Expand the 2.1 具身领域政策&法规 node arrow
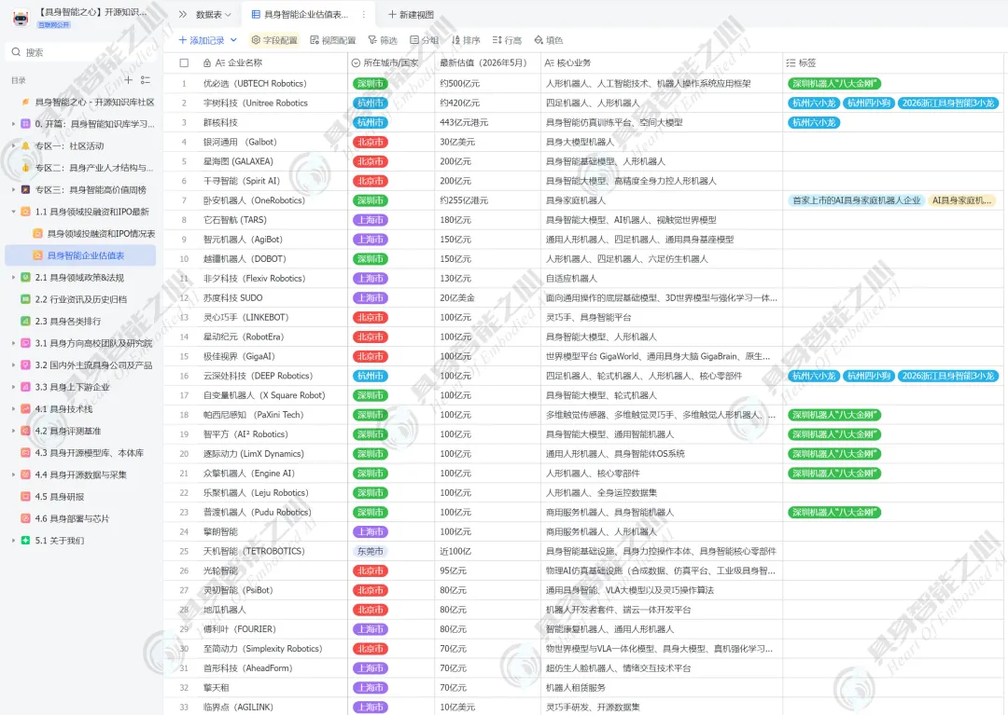The width and height of the screenshot is (1008, 715). coord(13,277)
